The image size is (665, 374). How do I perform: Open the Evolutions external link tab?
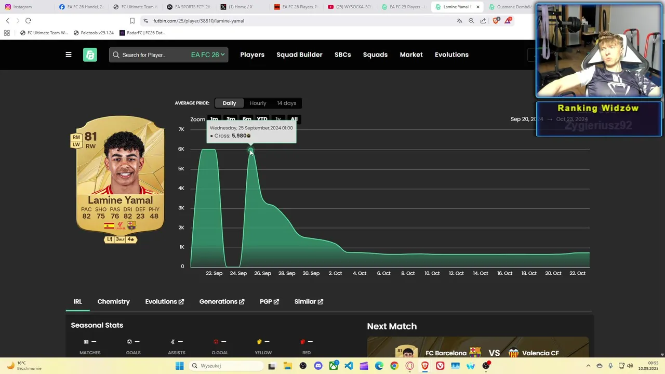164,301
